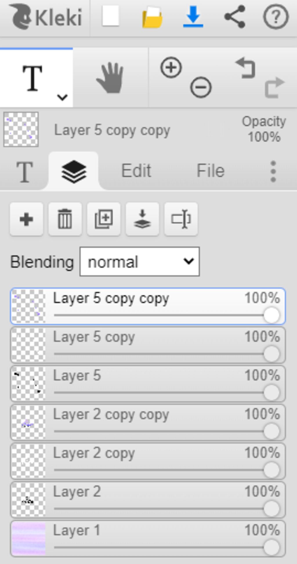Open the Blending mode dropdown

click(x=140, y=262)
